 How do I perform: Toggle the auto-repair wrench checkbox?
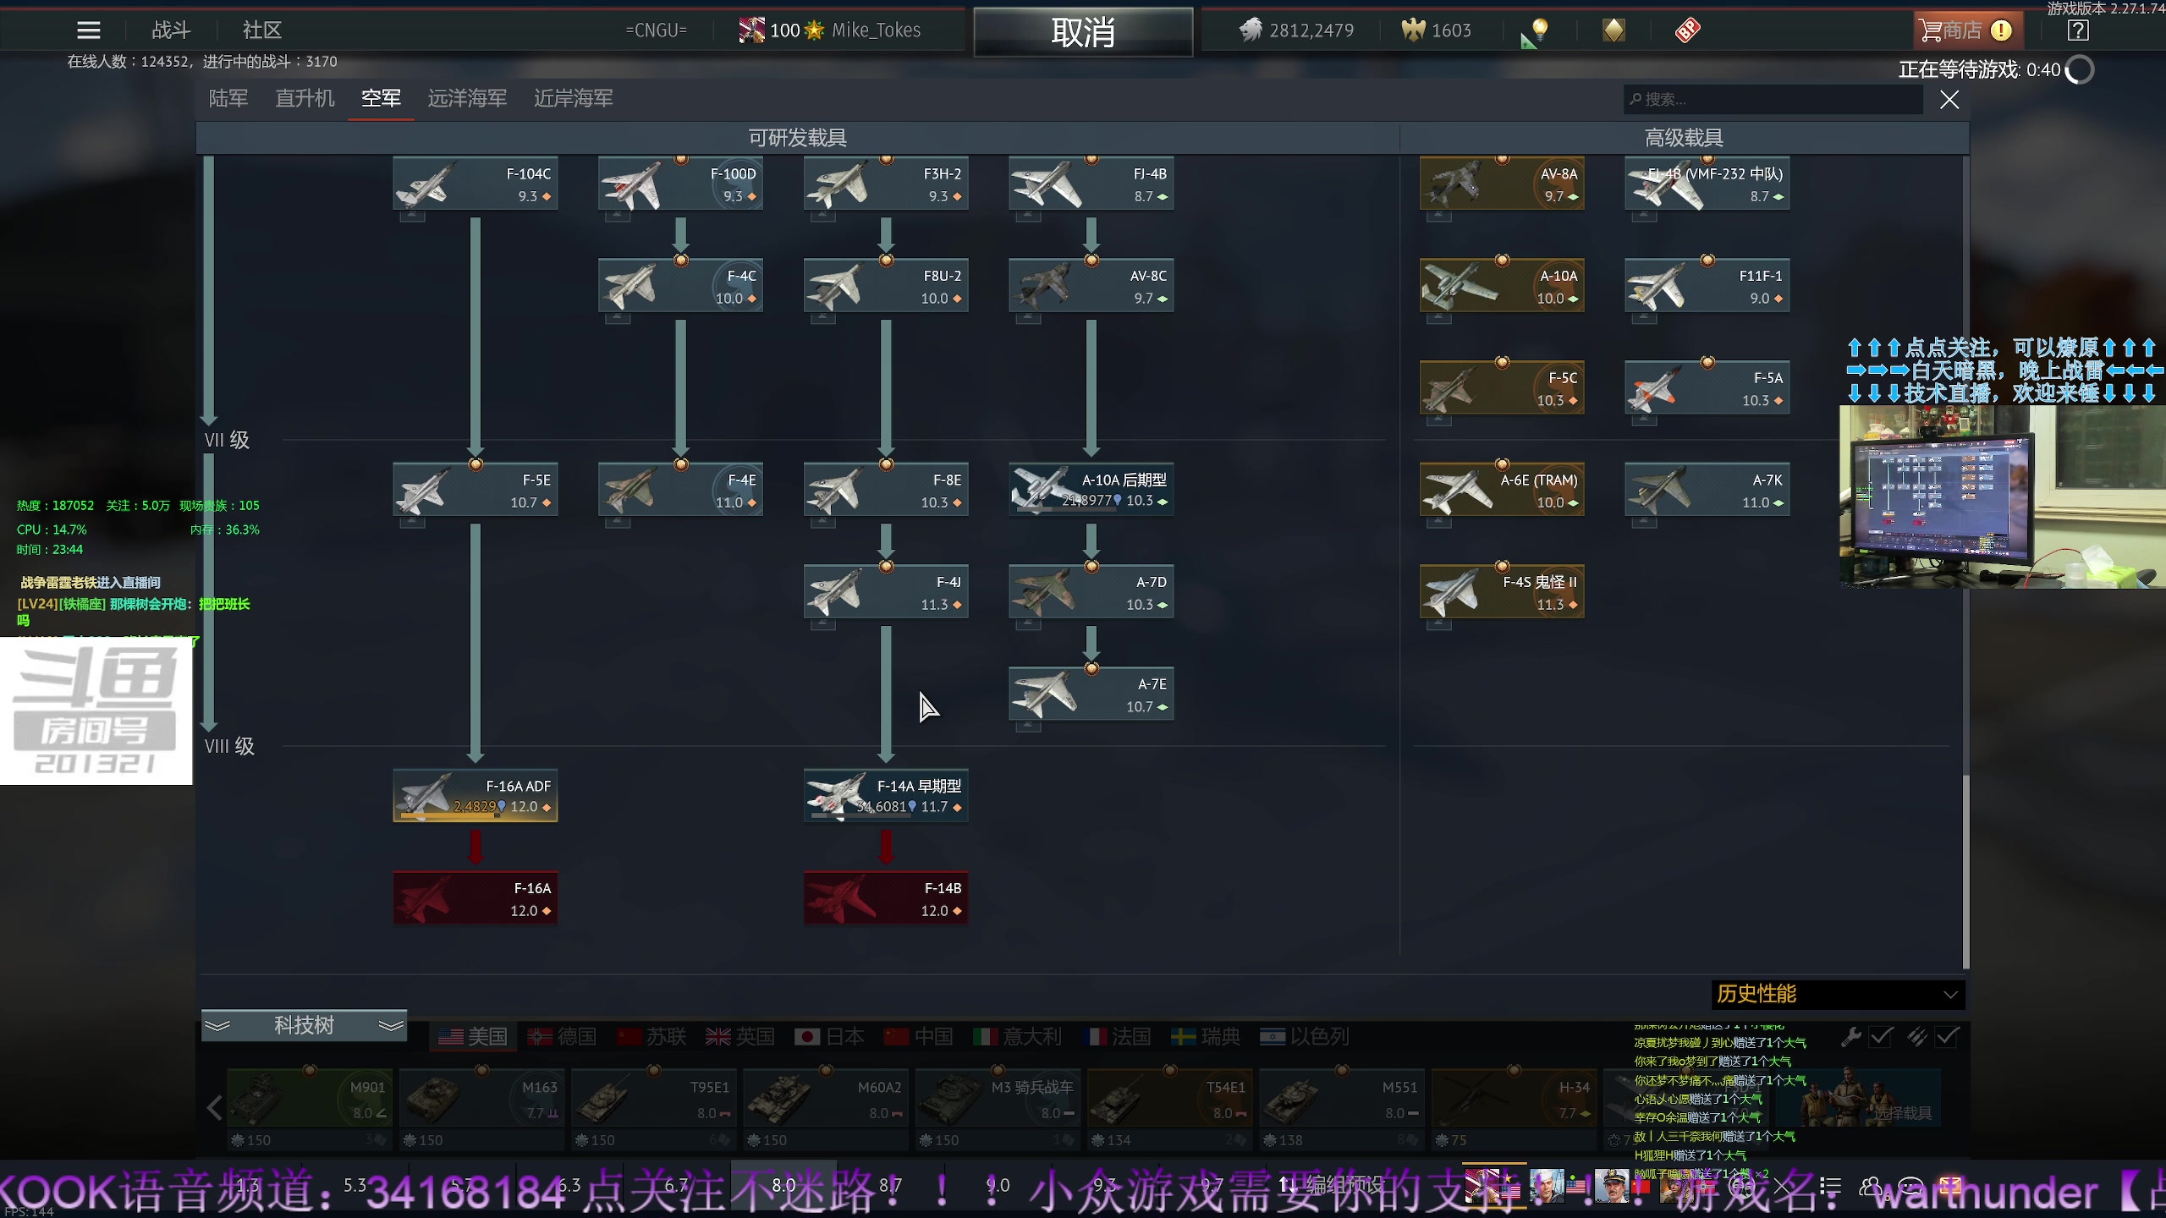tap(1880, 1036)
